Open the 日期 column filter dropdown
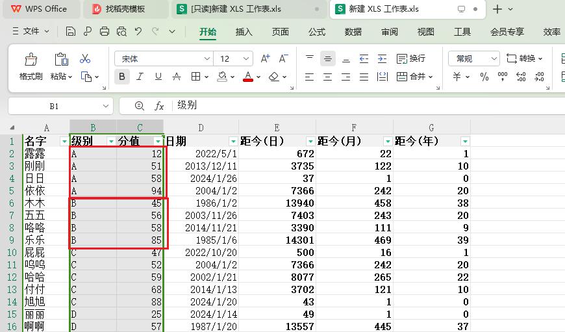The height and width of the screenshot is (332, 565). pos(233,141)
